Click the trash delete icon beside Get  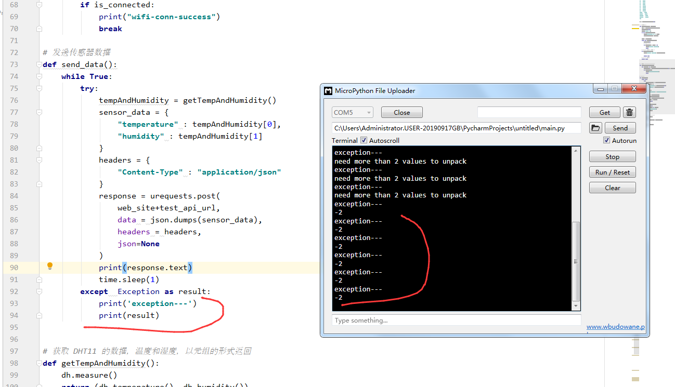629,112
